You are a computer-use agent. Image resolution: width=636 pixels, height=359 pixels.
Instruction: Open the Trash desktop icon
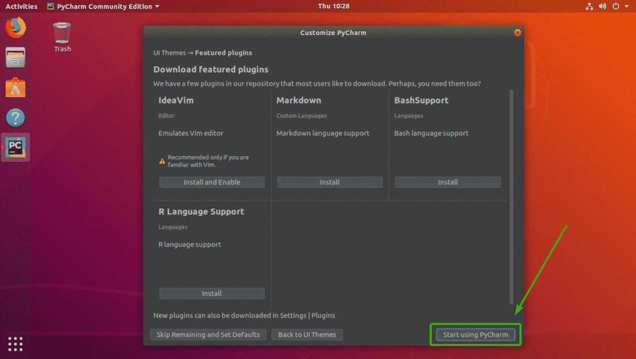(62, 37)
